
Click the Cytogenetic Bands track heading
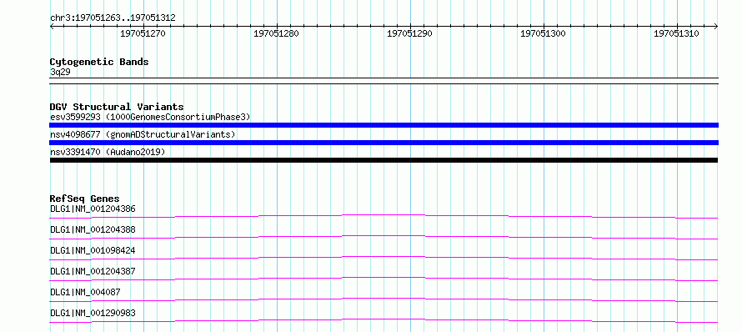pos(99,62)
